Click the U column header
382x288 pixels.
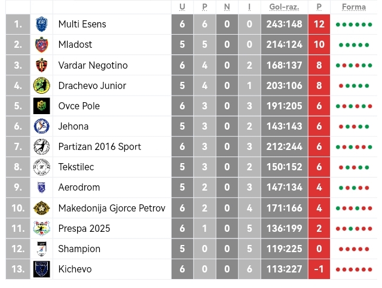click(182, 7)
